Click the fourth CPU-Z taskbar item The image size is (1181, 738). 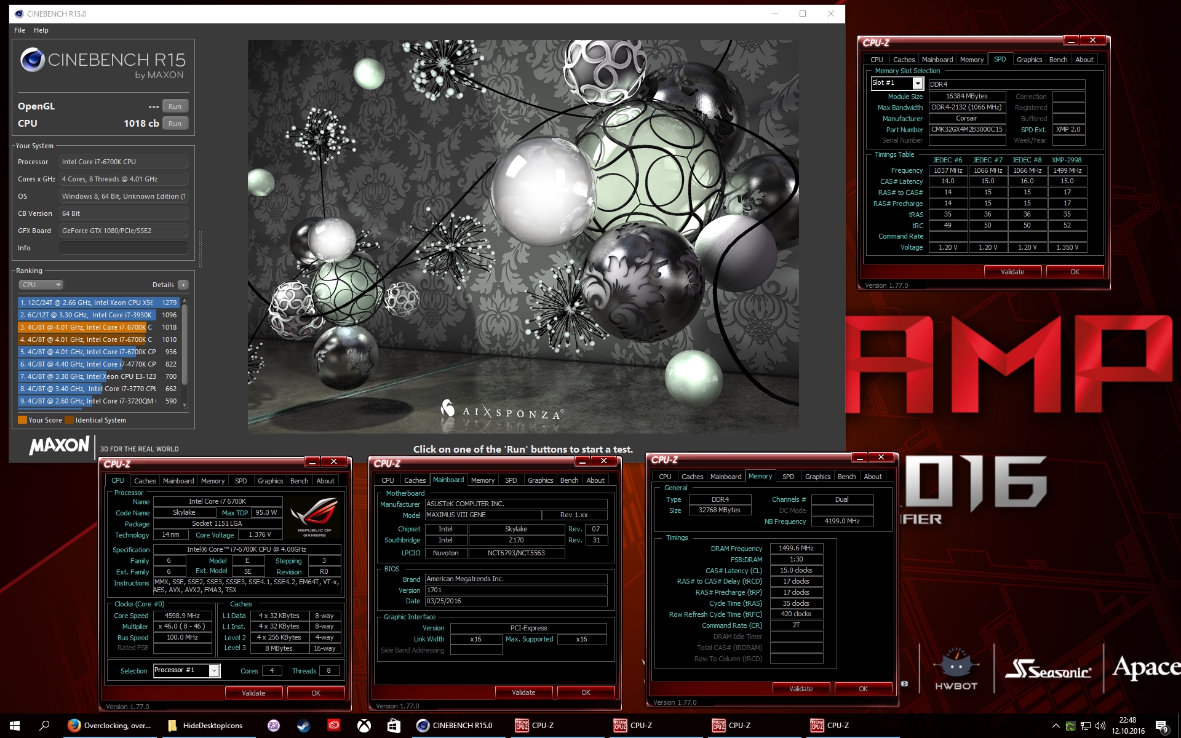click(852, 726)
